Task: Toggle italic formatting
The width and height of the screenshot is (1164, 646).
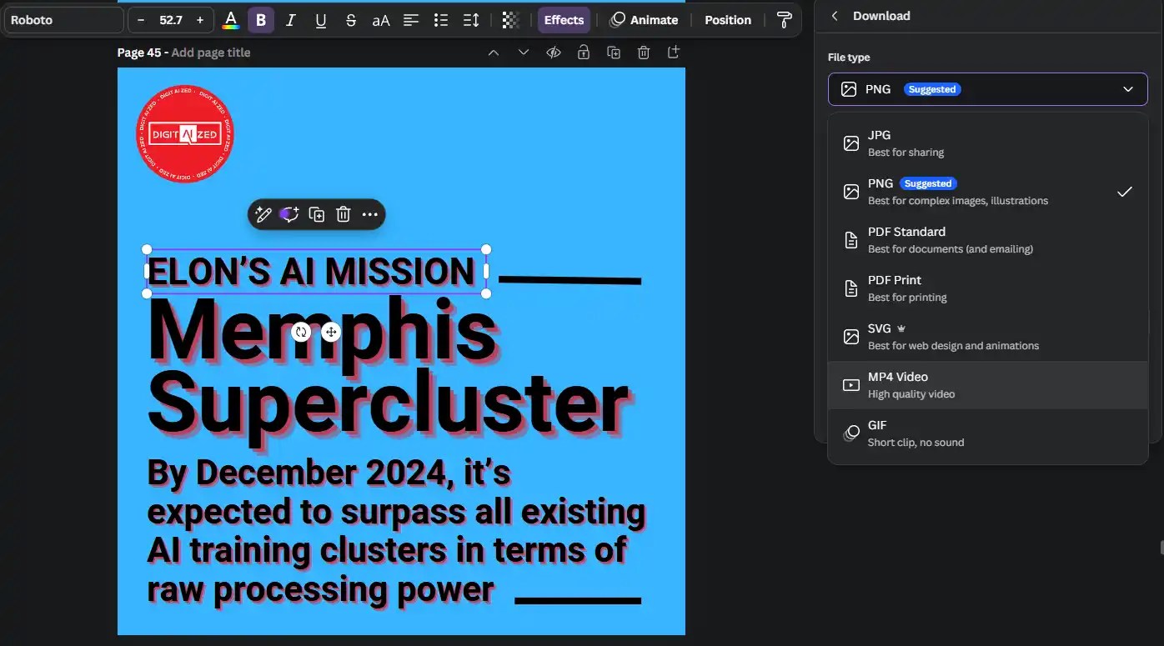Action: click(290, 19)
